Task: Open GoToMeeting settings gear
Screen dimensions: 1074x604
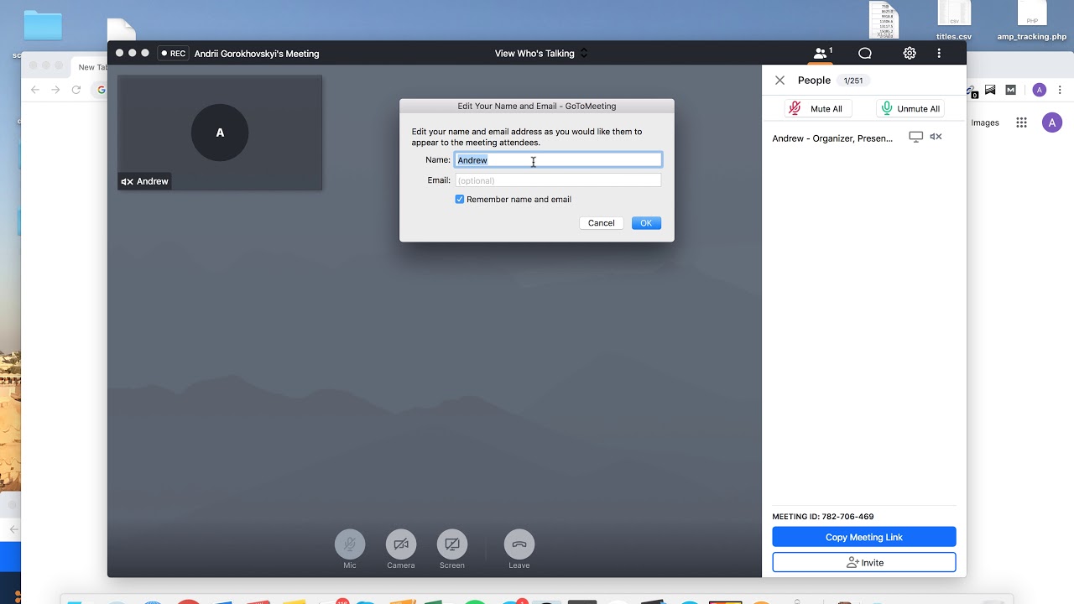Action: (910, 53)
